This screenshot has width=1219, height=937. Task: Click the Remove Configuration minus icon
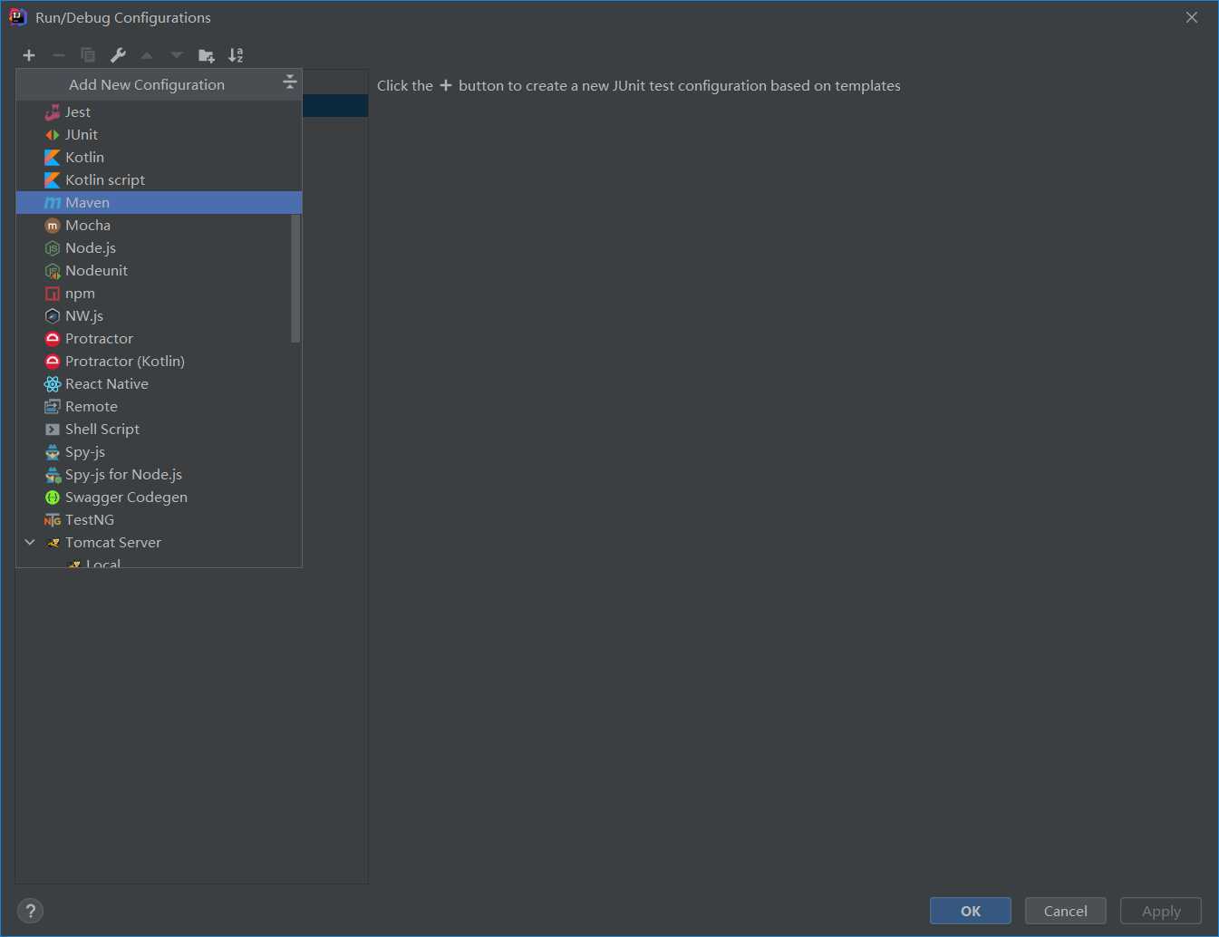59,55
